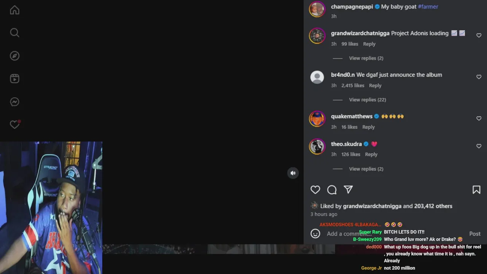Open the Search magnifier icon
The image size is (487, 274).
pyautogui.click(x=14, y=33)
